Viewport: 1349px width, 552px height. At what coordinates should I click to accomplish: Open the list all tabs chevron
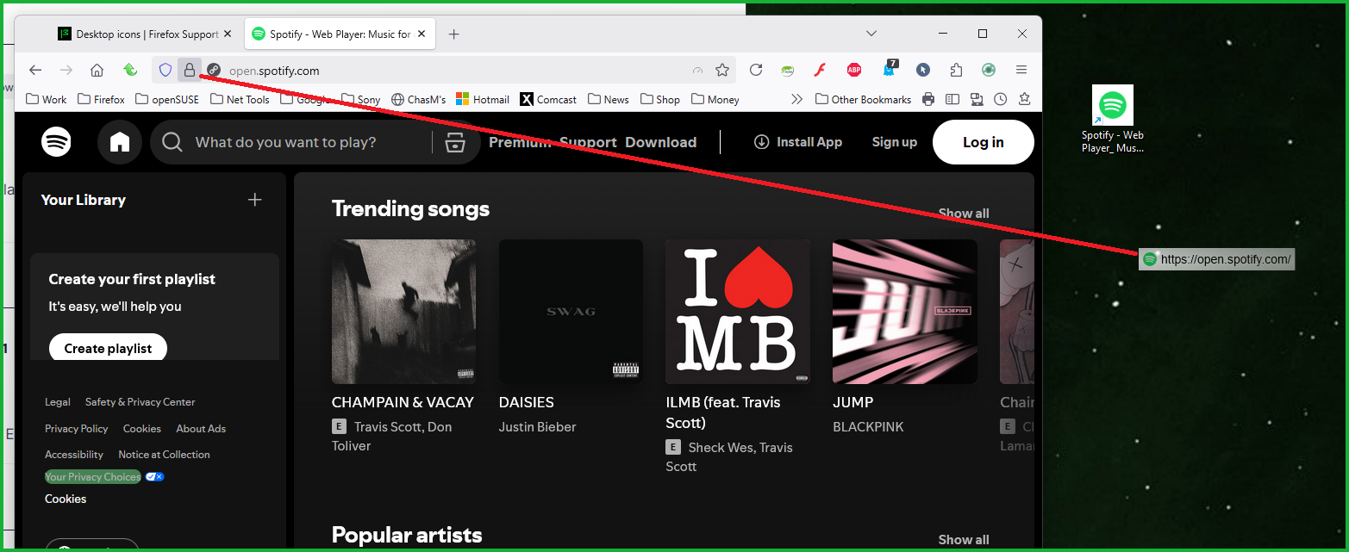[871, 34]
